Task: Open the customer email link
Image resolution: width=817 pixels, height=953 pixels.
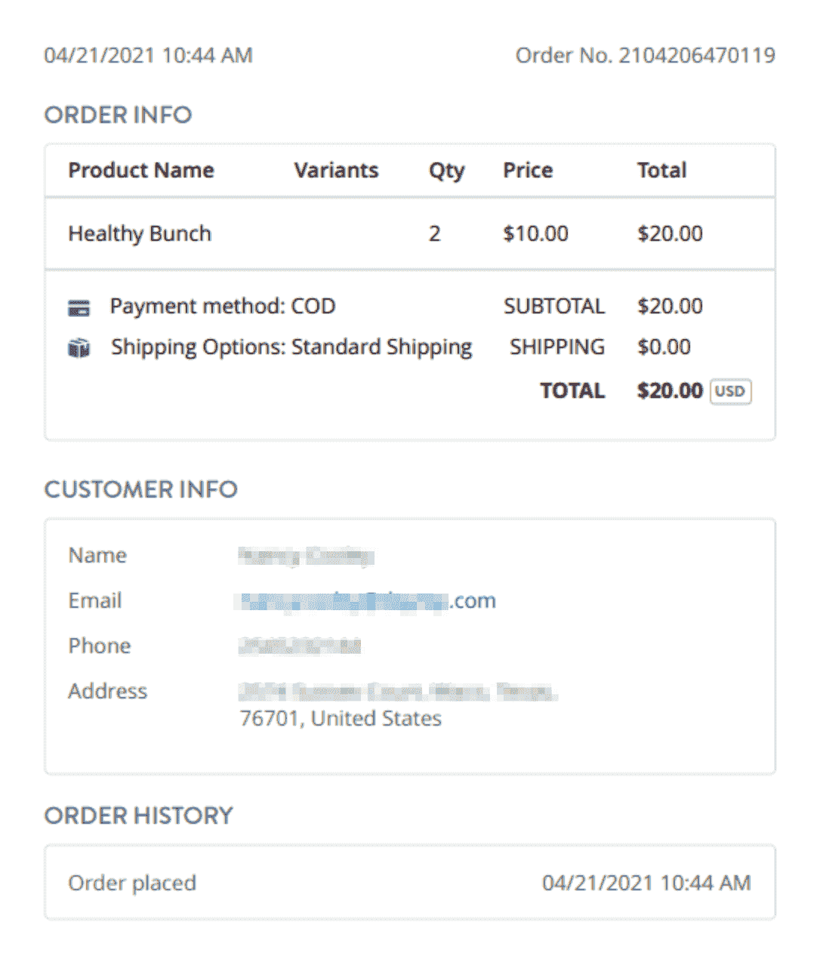Action: 367,601
